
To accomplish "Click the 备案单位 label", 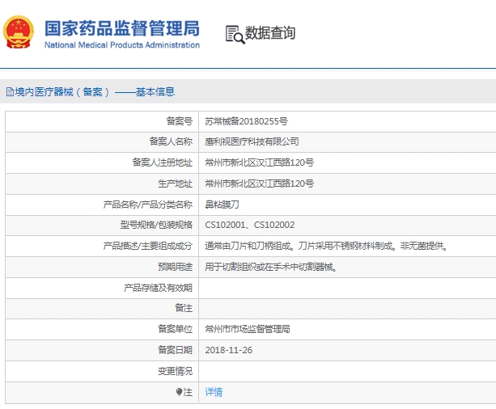I will click(176, 329).
